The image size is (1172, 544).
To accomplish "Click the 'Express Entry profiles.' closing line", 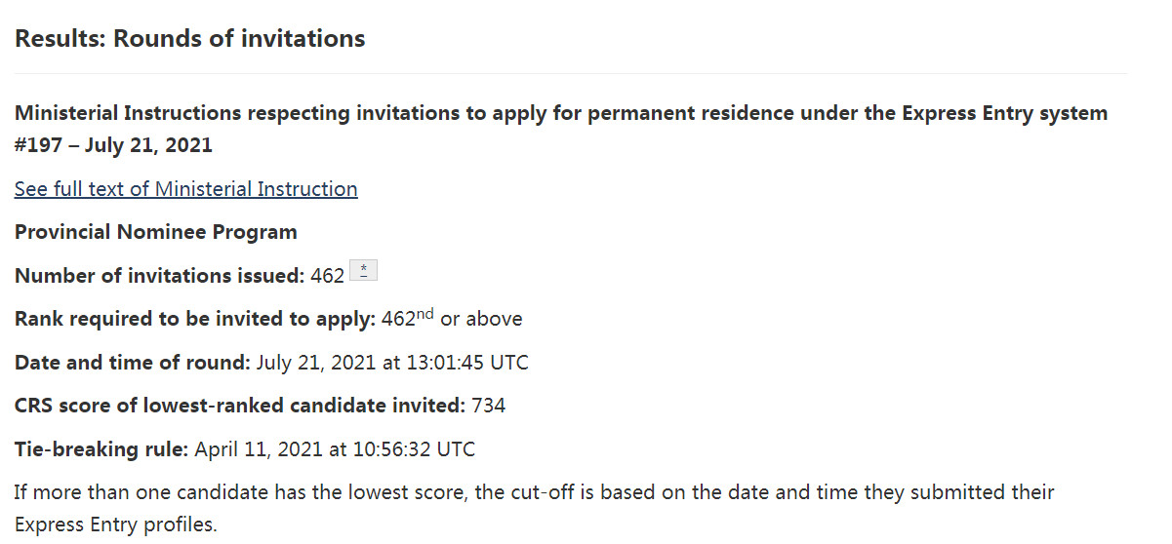I will (x=115, y=524).
